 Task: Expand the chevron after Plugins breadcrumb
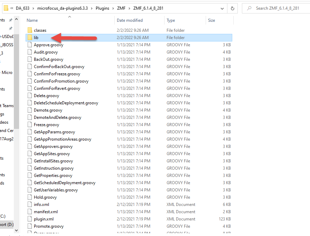[x=114, y=8]
